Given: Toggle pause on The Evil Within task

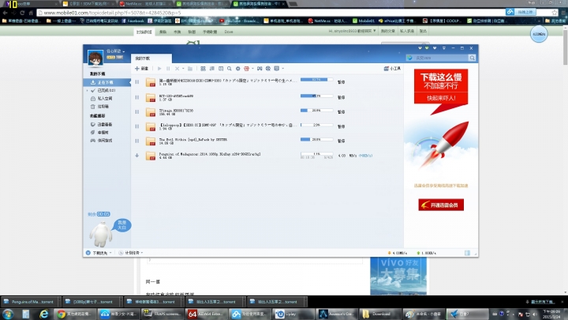Looking at the screenshot, I should (x=137, y=141).
